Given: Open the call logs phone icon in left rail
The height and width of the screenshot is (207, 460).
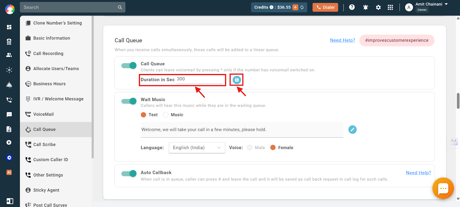Looking at the screenshot, I should [x=9, y=100].
